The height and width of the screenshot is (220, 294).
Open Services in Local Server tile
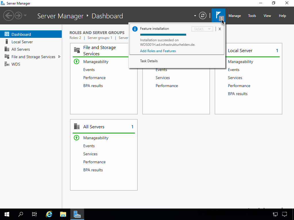[235, 78]
